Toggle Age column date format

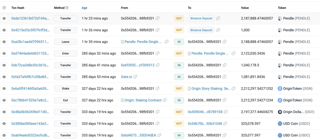click(84, 8)
